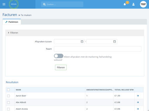The height and width of the screenshot is (111, 149).
Task: Switch to the Patiënten tab
Action: [12, 22]
